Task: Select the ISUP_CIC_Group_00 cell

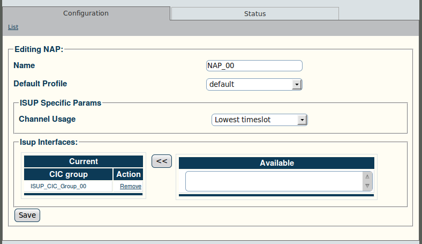Action: [x=68, y=186]
